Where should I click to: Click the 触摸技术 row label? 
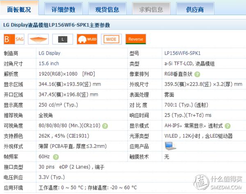(x=139, y=157)
